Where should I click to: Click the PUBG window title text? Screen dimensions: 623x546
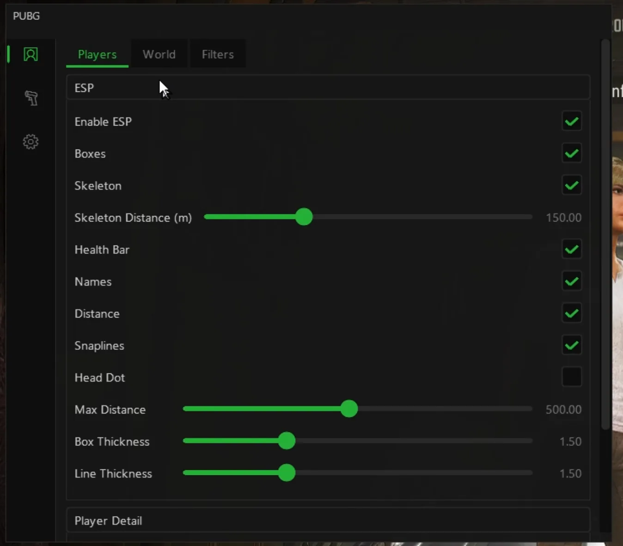coord(26,16)
